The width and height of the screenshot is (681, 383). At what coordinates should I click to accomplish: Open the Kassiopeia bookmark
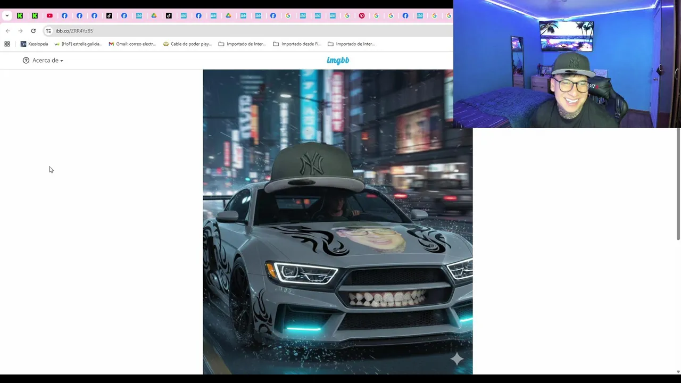tap(34, 44)
